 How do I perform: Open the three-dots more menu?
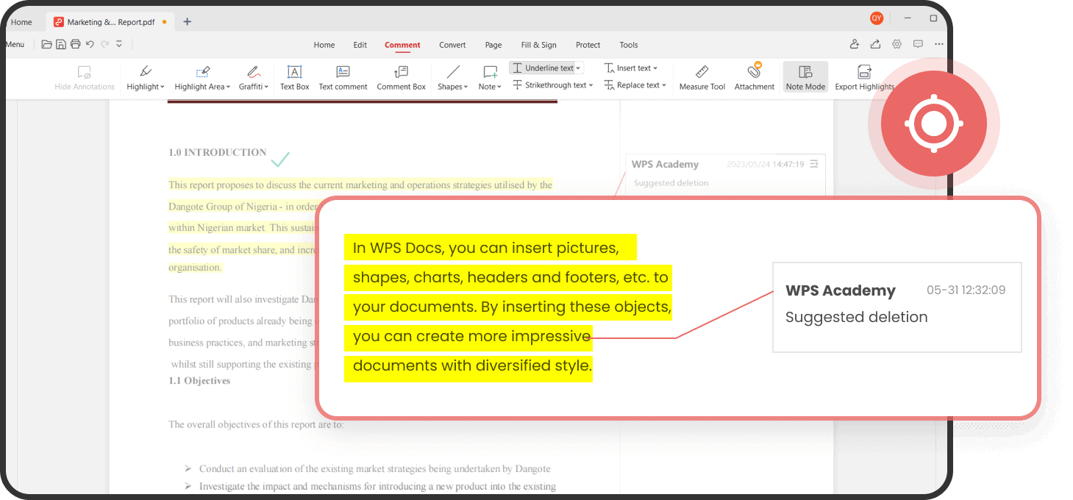[939, 44]
